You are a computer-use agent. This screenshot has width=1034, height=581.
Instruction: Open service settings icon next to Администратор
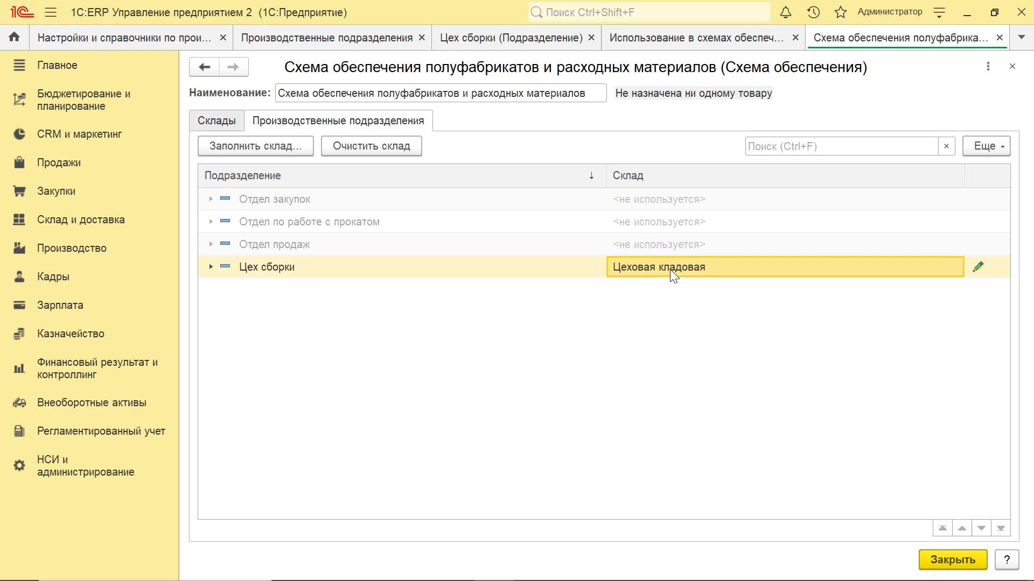[939, 12]
